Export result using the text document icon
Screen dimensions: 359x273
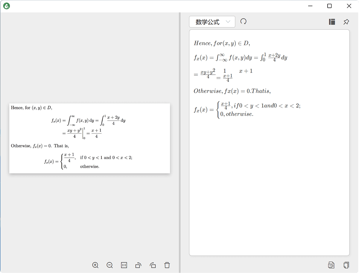coord(331,265)
